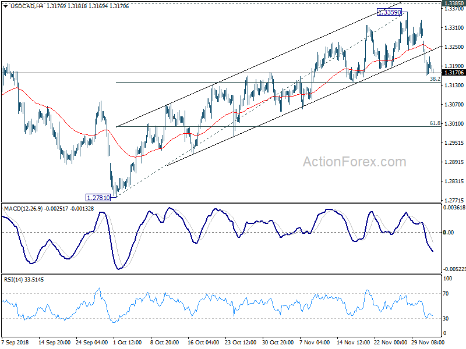This screenshot has width=466, height=349.
Task: Click the current price marker 1.31706
Action: 454,72
